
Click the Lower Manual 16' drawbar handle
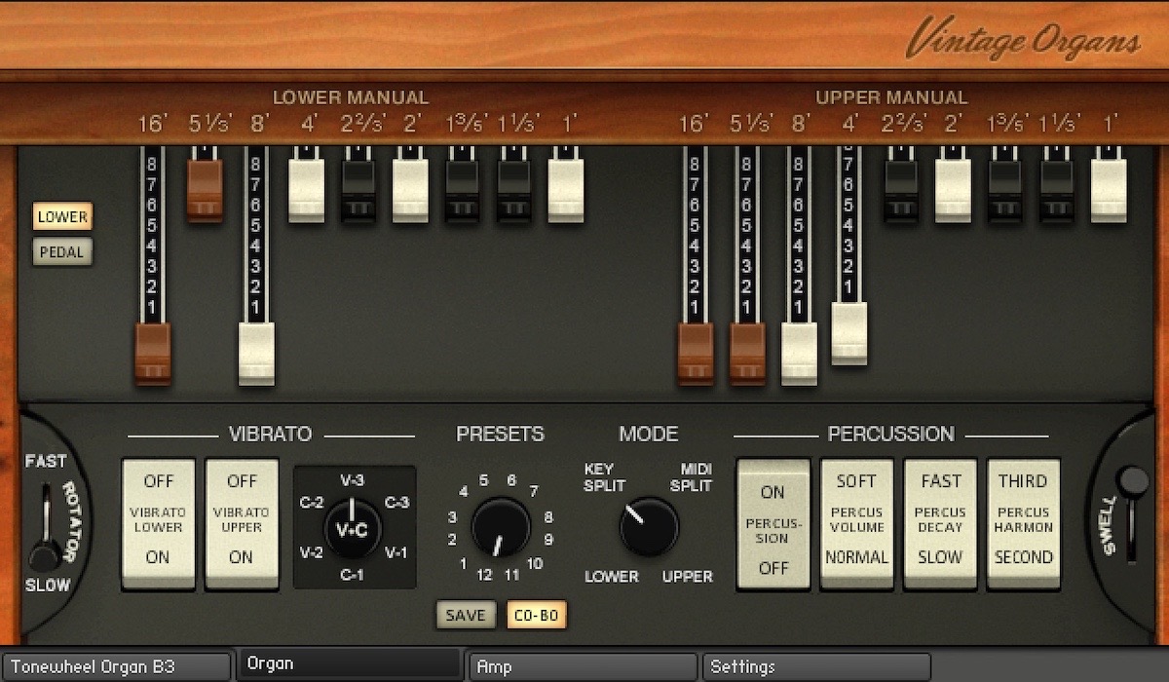(153, 354)
